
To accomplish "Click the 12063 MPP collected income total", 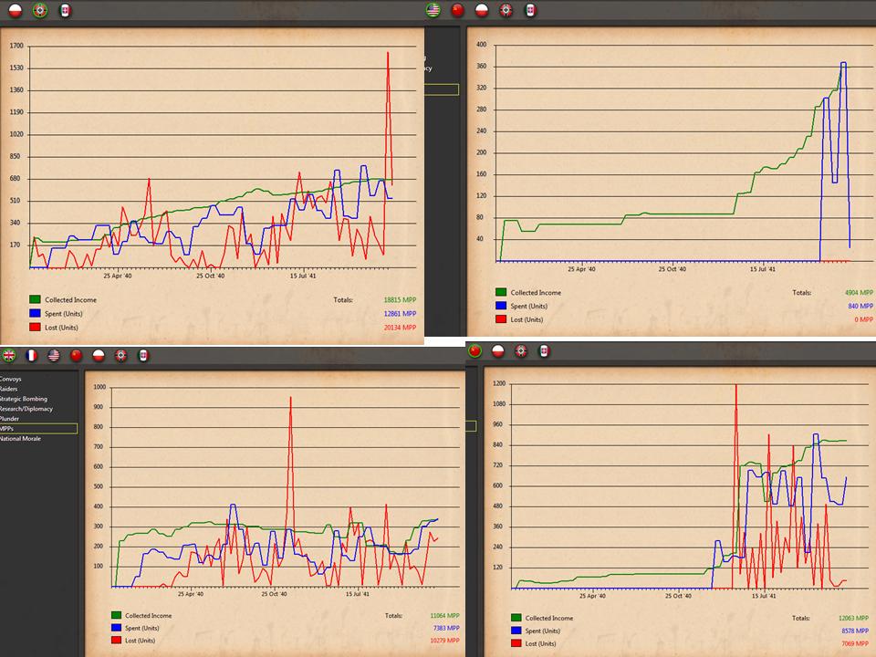I will pyautogui.click(x=853, y=618).
